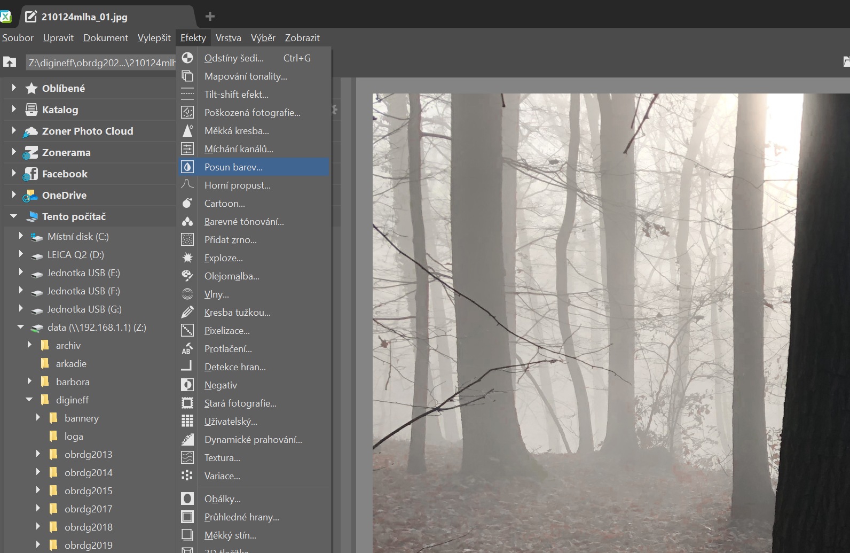Collapse the data (Z:) network drive
The image size is (850, 553).
tap(21, 327)
